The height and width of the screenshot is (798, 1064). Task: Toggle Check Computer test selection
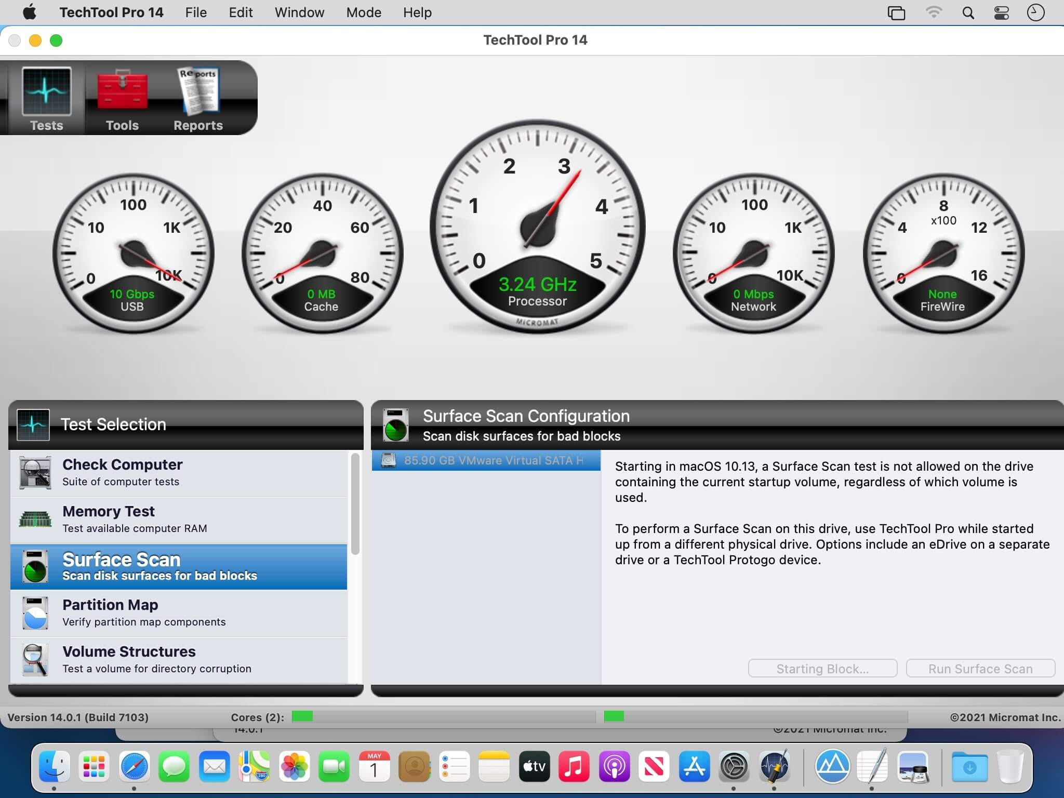coord(179,471)
